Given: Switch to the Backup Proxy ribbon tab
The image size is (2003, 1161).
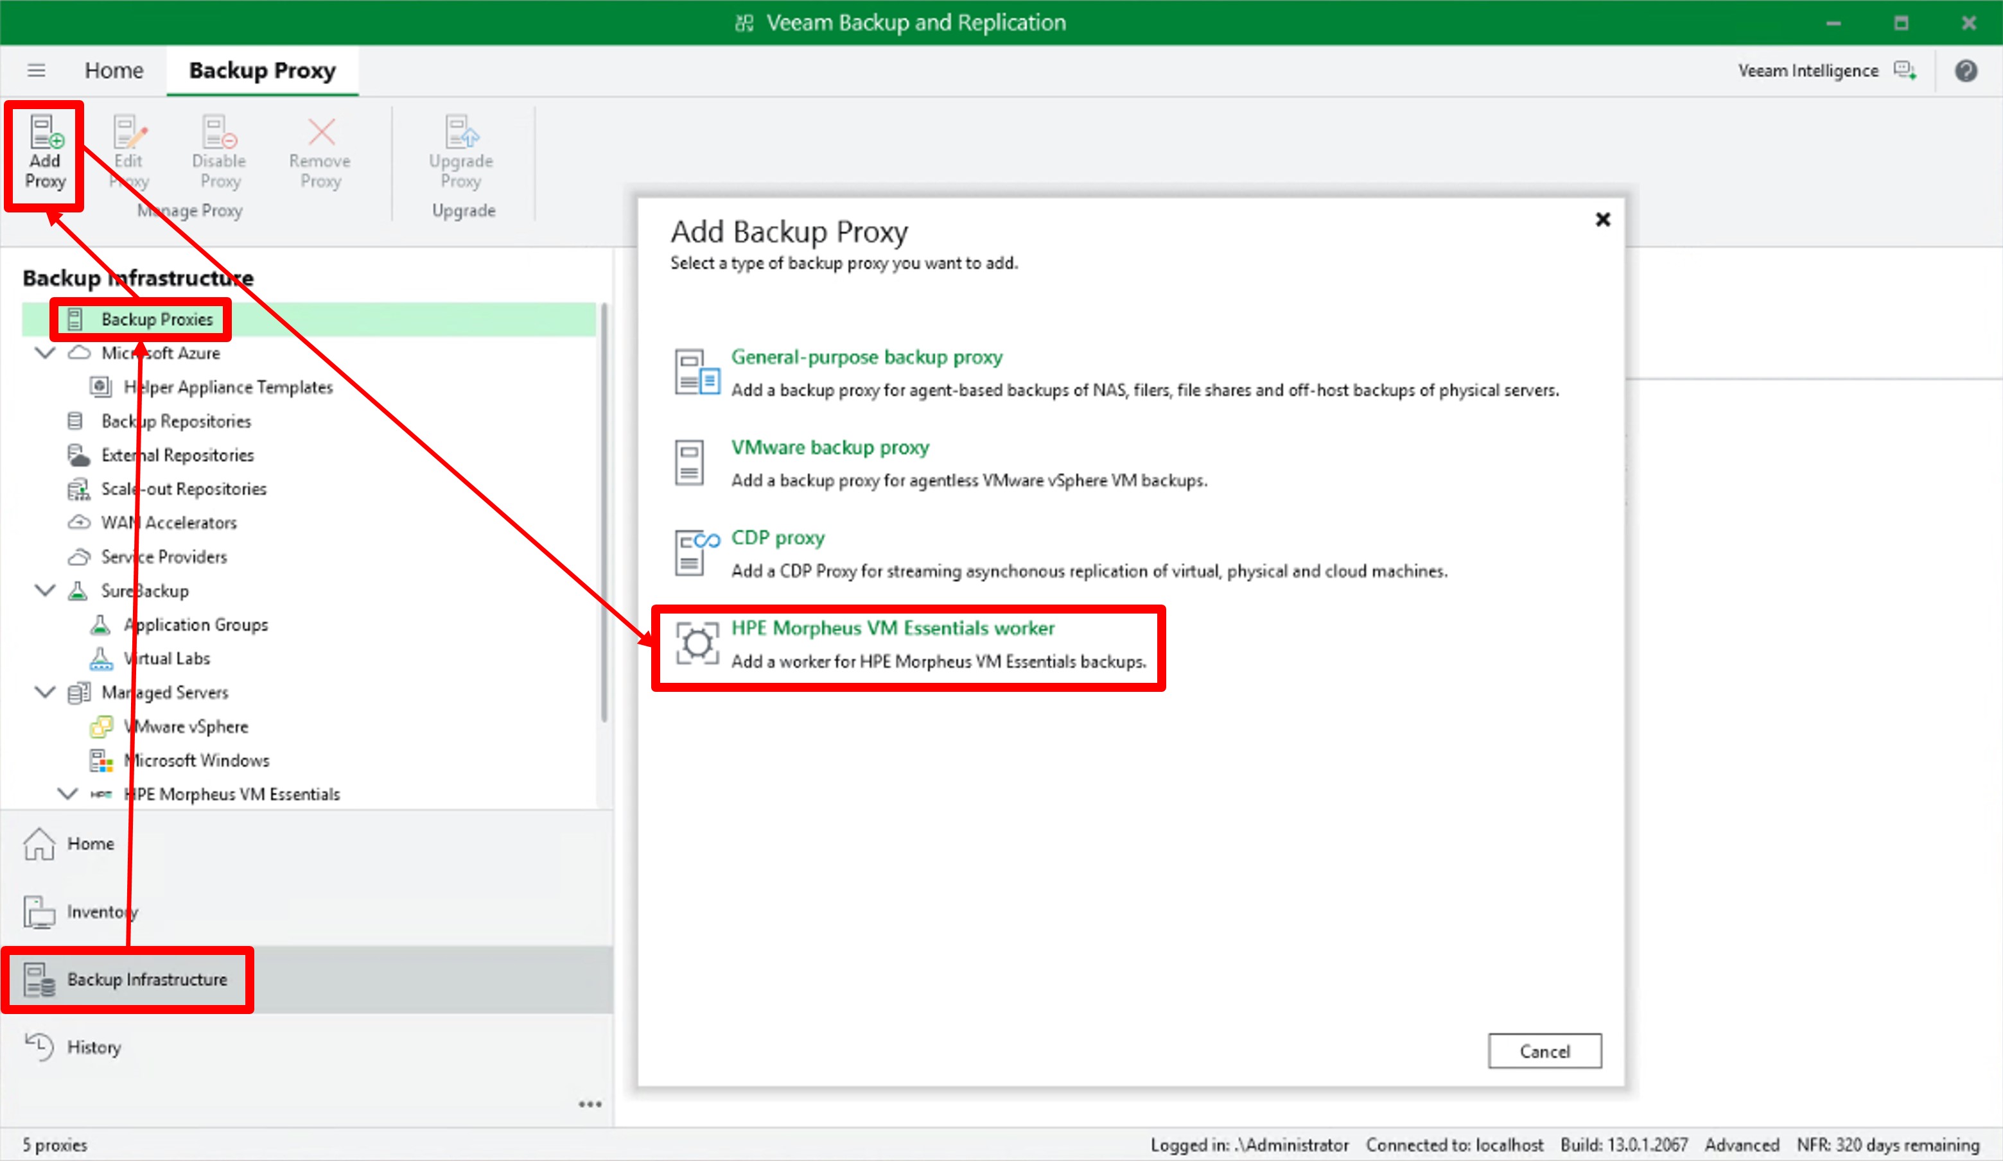Looking at the screenshot, I should [262, 71].
